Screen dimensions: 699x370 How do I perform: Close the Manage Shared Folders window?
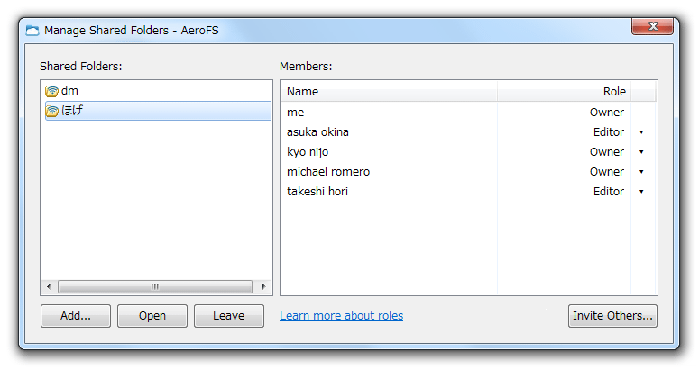click(x=653, y=26)
